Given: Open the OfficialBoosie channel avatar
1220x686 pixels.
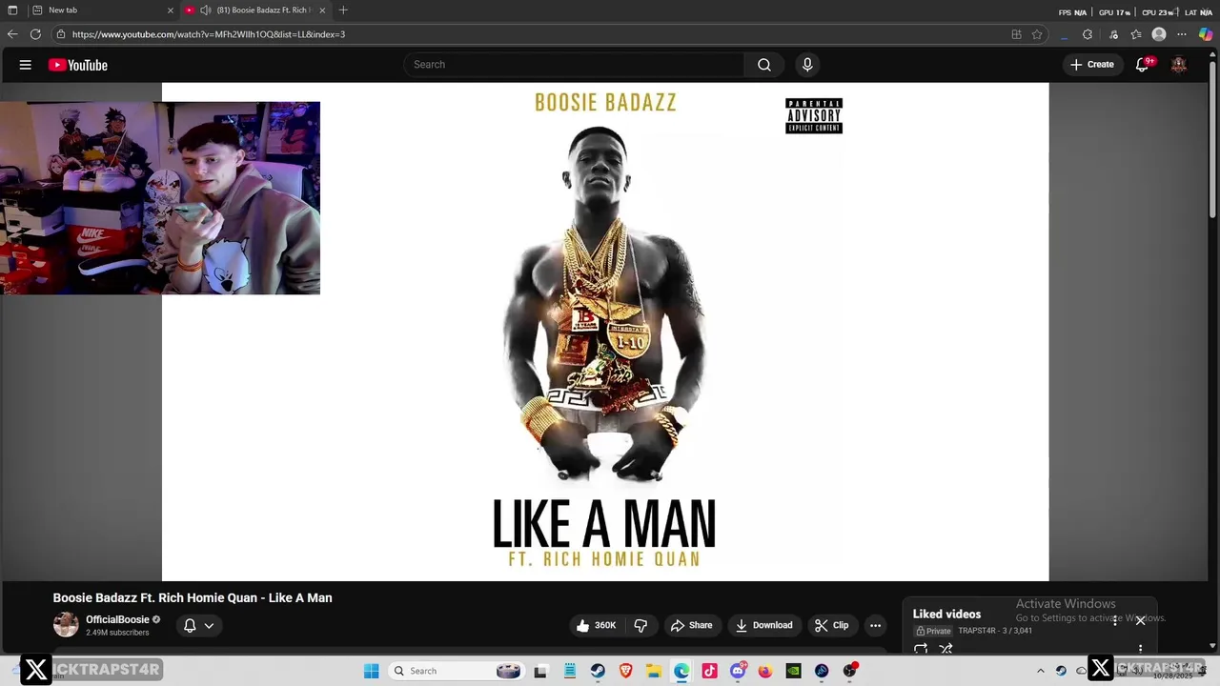Looking at the screenshot, I should 66,625.
